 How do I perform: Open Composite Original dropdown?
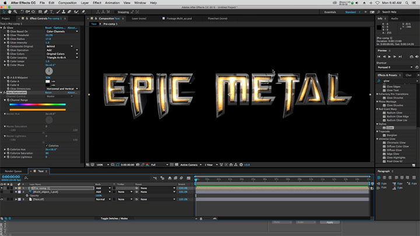[59, 46]
